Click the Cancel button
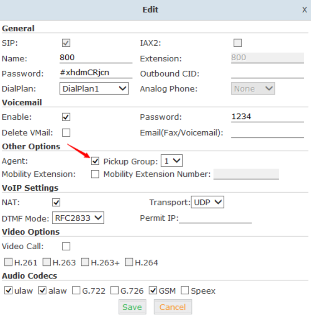Screen dimensions: 311x317 [172, 307]
